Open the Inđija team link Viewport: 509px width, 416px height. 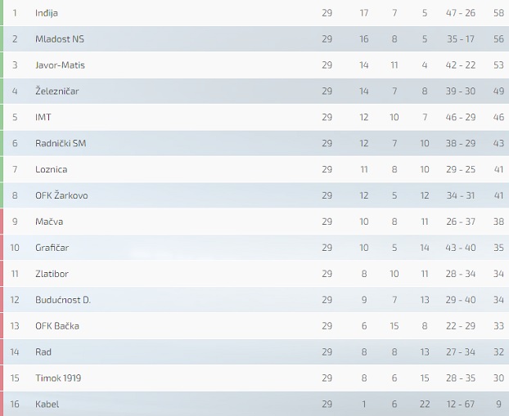tap(47, 13)
